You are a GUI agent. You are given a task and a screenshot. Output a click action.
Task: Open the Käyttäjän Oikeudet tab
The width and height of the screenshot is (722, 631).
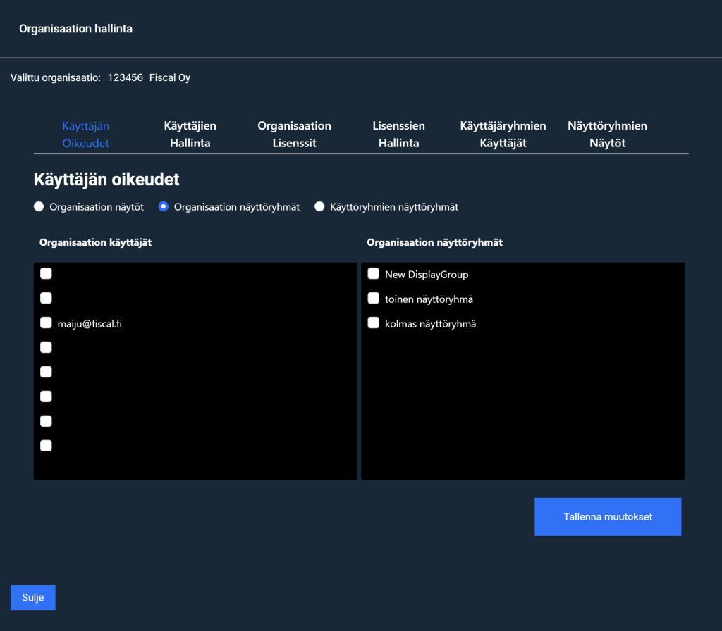tap(85, 135)
